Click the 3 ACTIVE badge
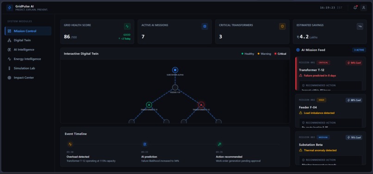This screenshot has height=174, width=373. click(x=359, y=50)
